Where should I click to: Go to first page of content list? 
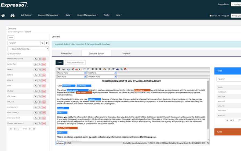click(x=11, y=129)
